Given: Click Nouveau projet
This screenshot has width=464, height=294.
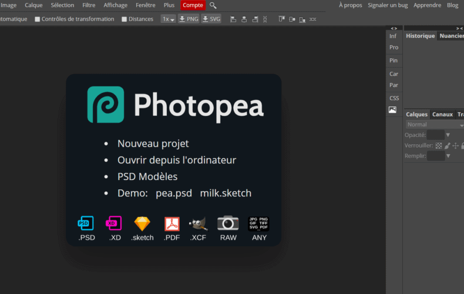Looking at the screenshot, I should click(153, 143).
